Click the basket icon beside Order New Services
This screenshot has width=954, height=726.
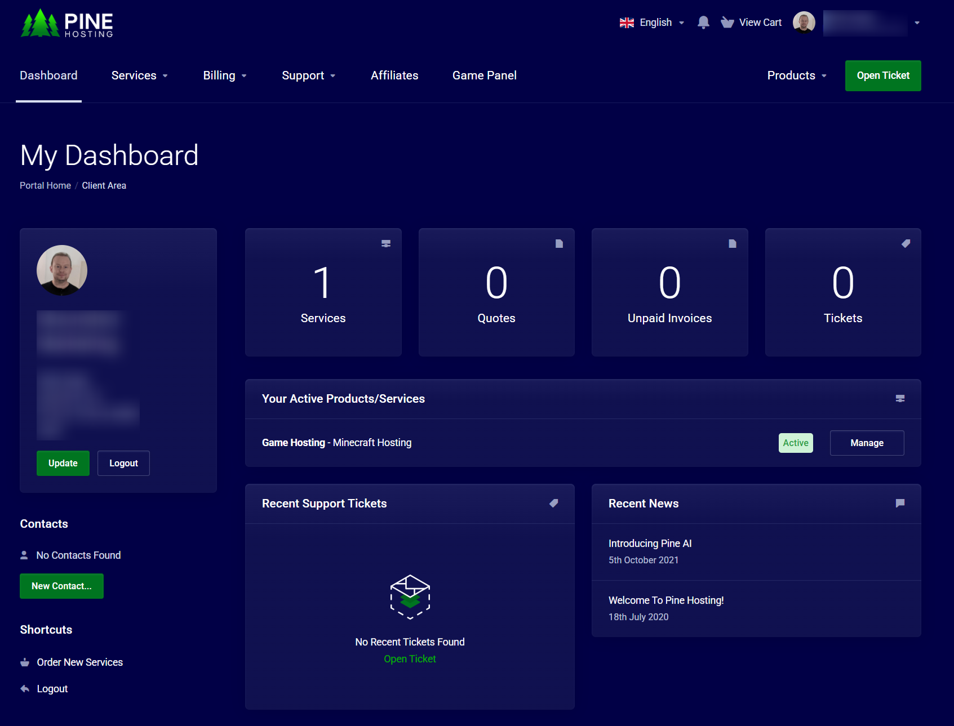tap(25, 662)
